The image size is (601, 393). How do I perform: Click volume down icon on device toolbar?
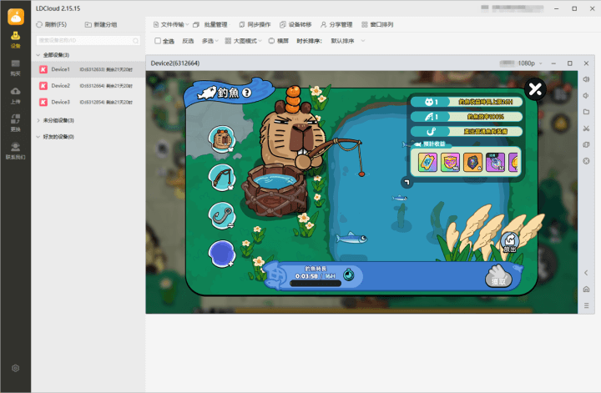click(586, 96)
